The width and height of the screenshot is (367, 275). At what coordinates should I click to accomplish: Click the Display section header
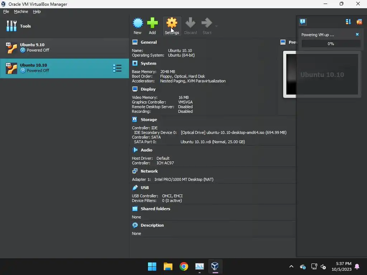pyautogui.click(x=148, y=89)
